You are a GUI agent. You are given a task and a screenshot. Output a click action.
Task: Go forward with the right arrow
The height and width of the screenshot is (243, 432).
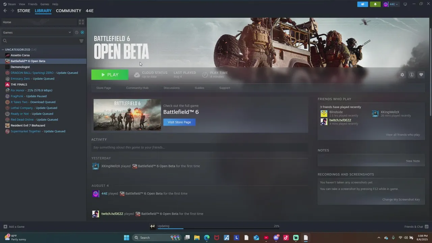click(12, 11)
